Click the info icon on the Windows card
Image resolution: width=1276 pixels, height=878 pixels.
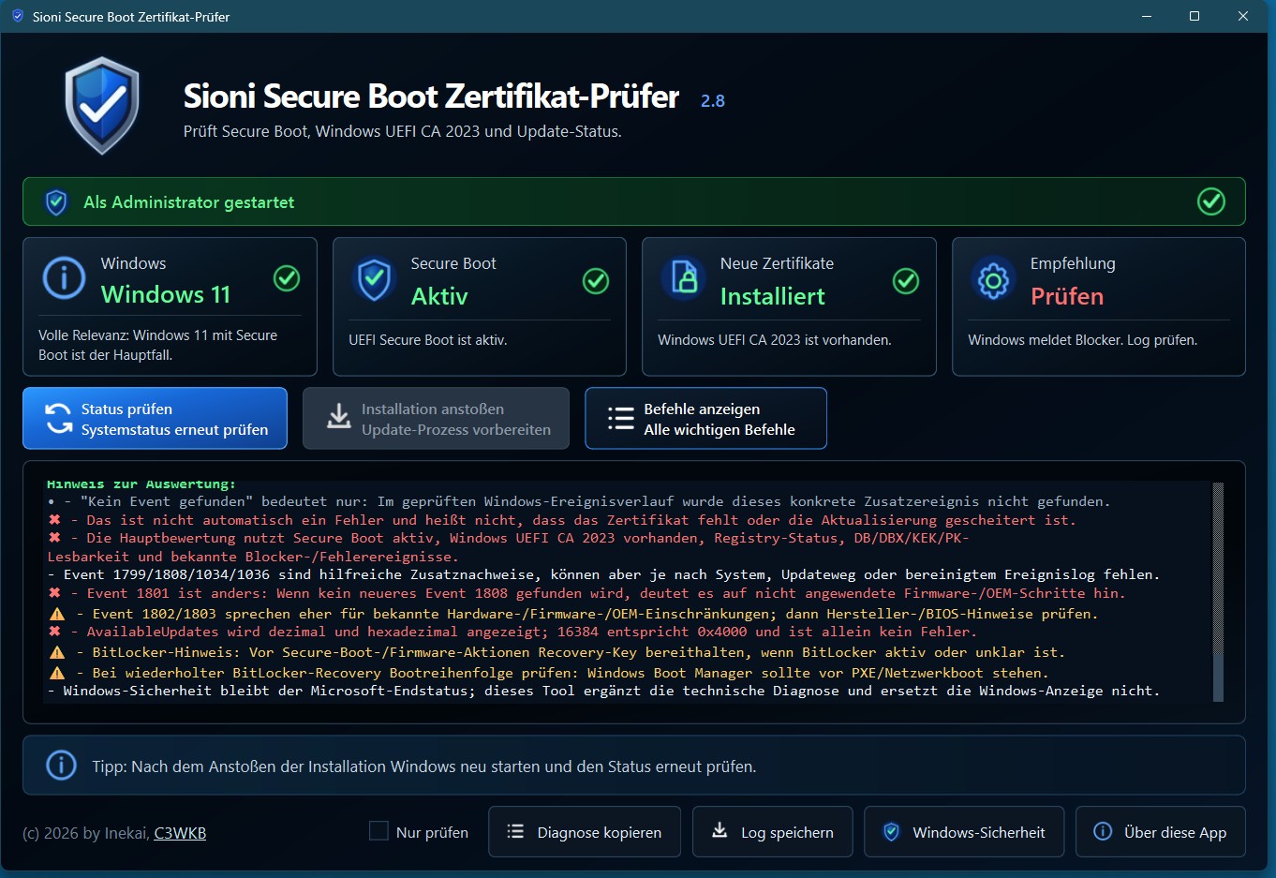pyautogui.click(x=64, y=278)
